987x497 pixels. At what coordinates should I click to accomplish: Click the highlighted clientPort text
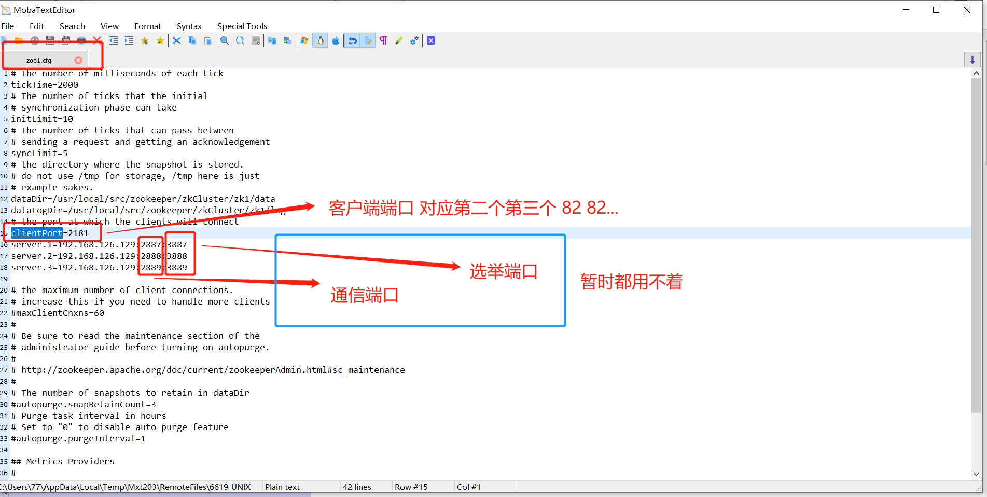(37, 233)
